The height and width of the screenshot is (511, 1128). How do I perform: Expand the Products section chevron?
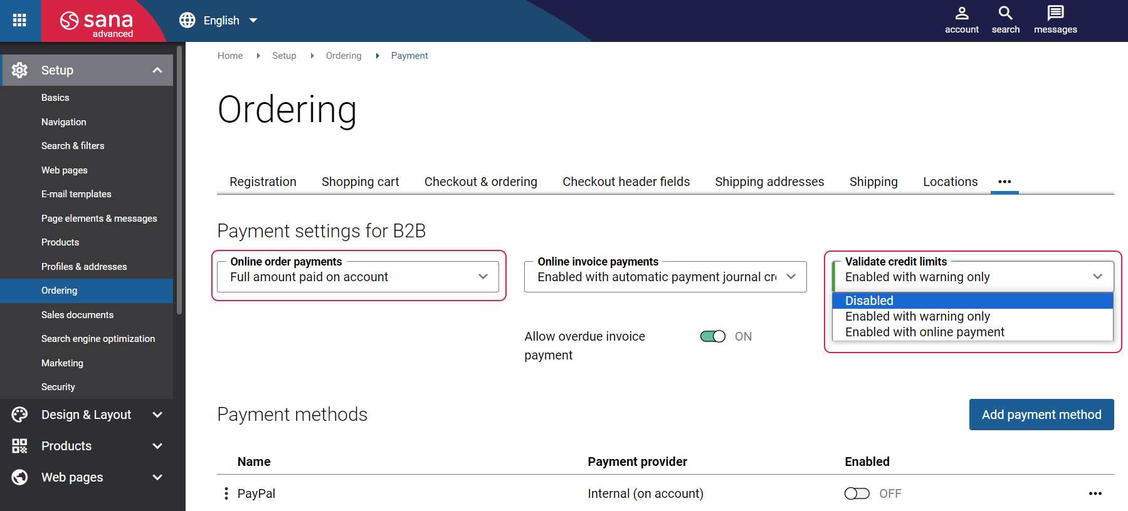pos(157,446)
